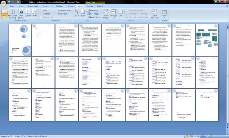Click the first page thumbnail, Cabinet medical cover
The image size is (229, 138).
tap(20, 40)
